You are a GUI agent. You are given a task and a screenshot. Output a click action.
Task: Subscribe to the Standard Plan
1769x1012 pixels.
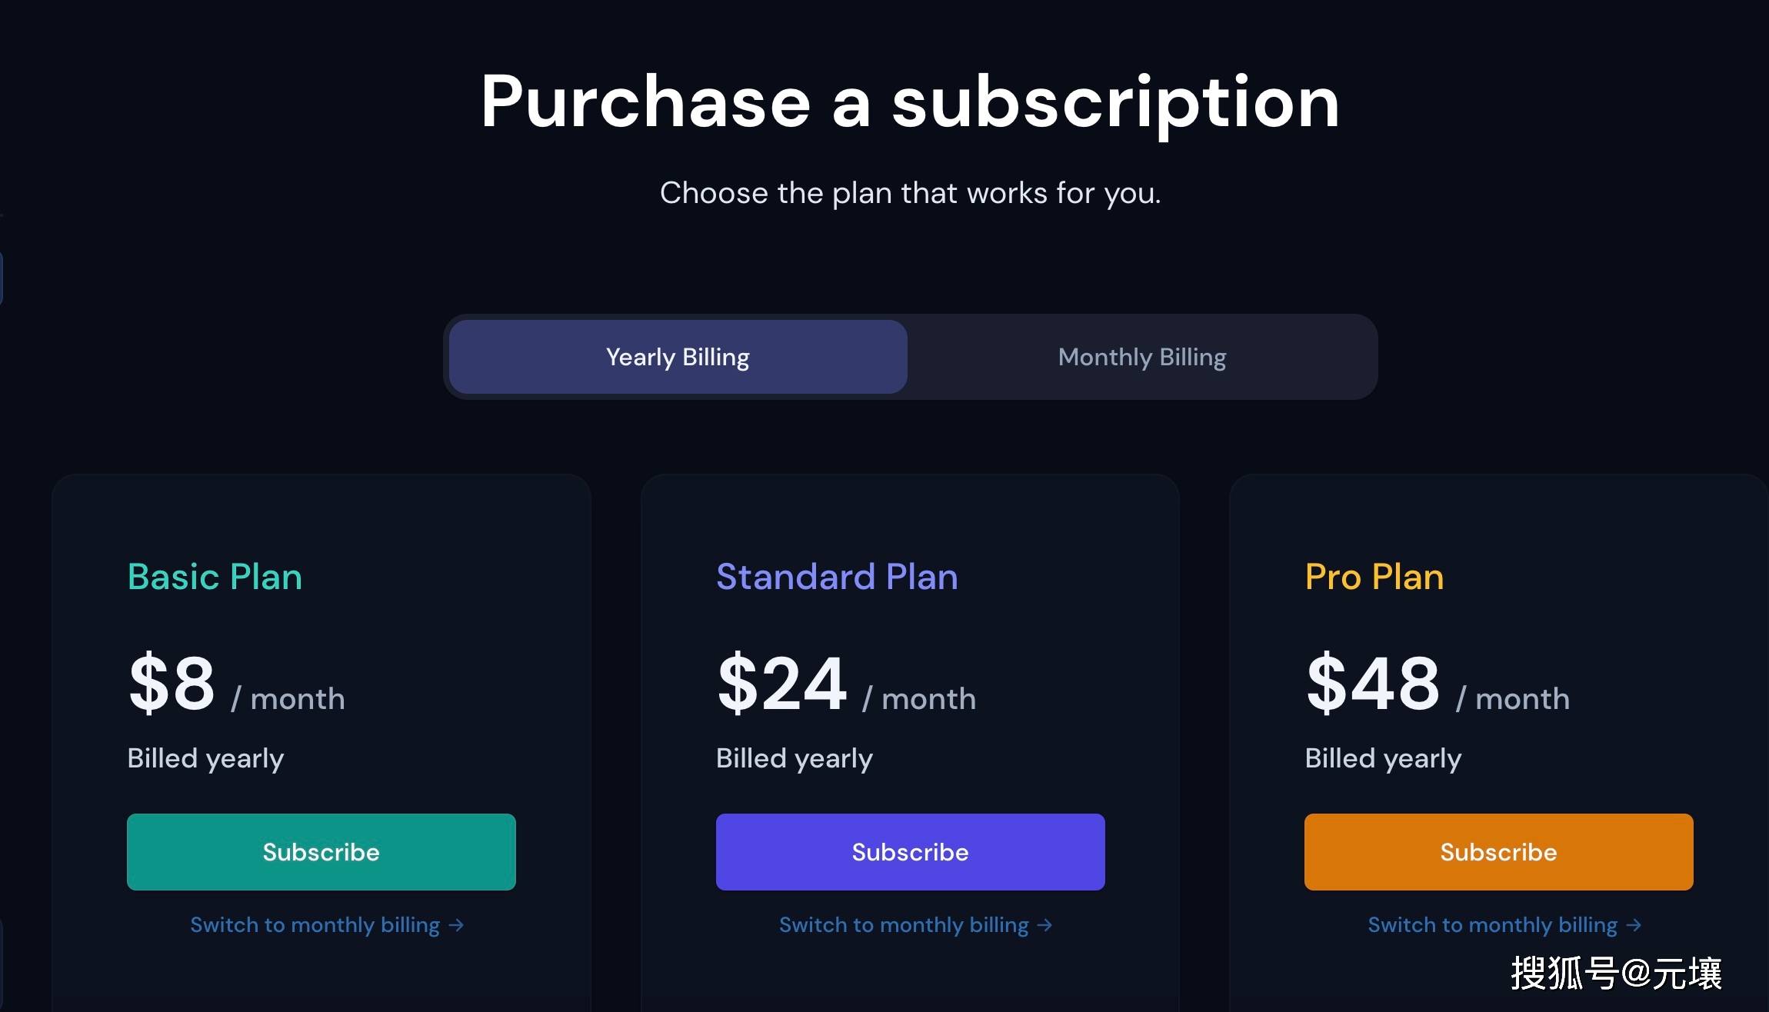910,852
